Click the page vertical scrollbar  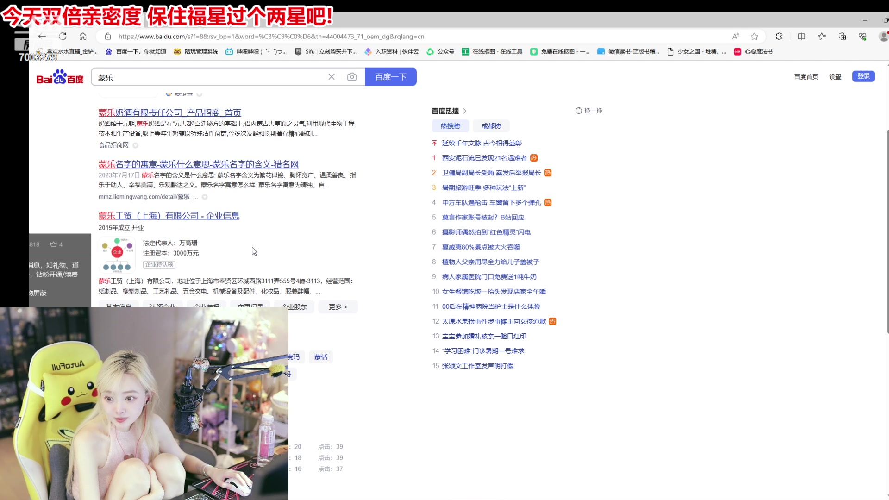point(887,231)
